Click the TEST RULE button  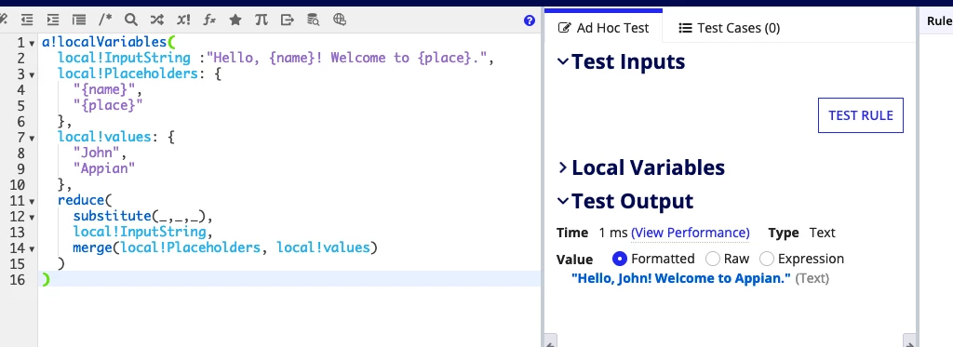click(x=861, y=115)
